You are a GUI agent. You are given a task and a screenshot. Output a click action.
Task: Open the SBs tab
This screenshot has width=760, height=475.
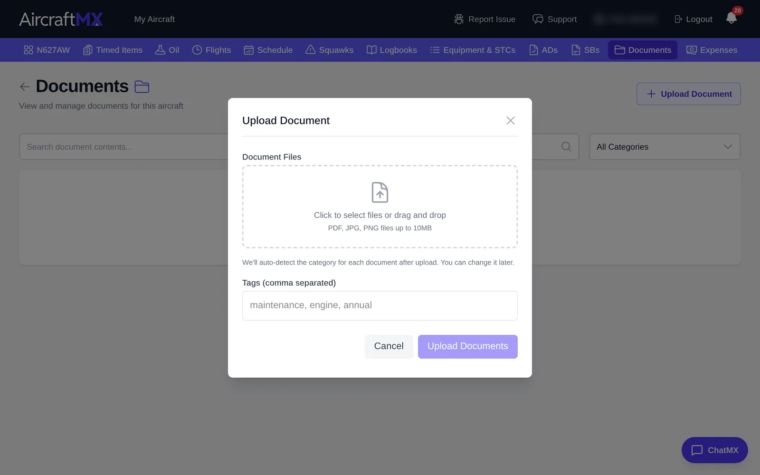point(585,50)
